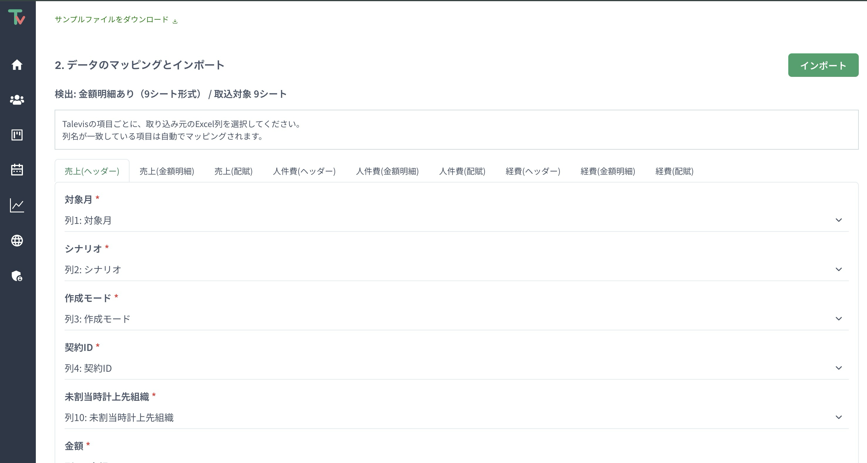Open the globe sidebar icon
This screenshot has height=463, width=867.
tap(17, 240)
